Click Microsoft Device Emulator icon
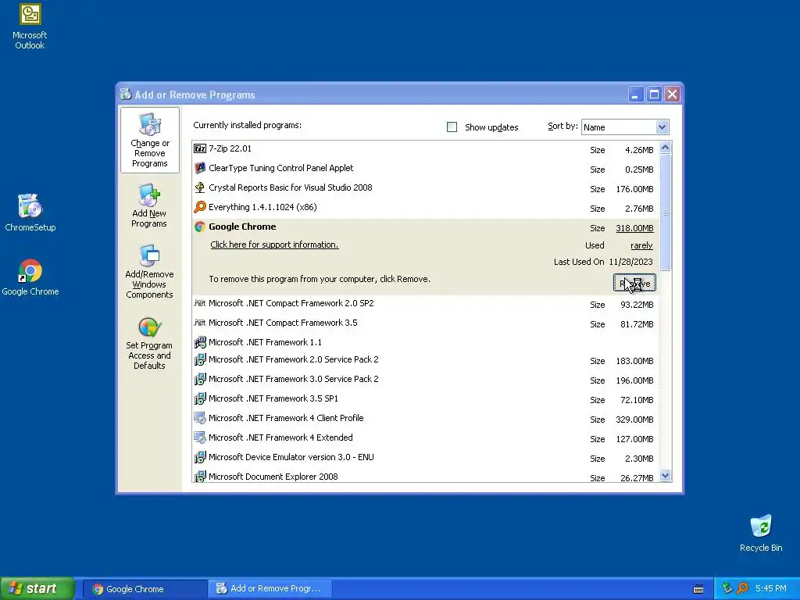 pos(200,457)
